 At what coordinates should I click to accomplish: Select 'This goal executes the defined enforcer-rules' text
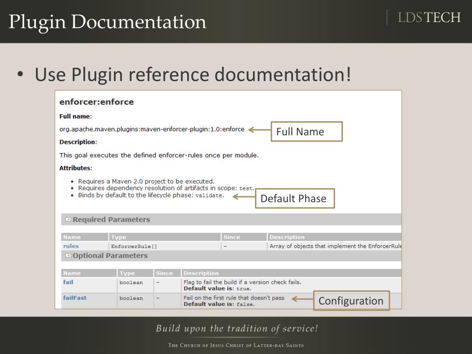click(x=159, y=155)
